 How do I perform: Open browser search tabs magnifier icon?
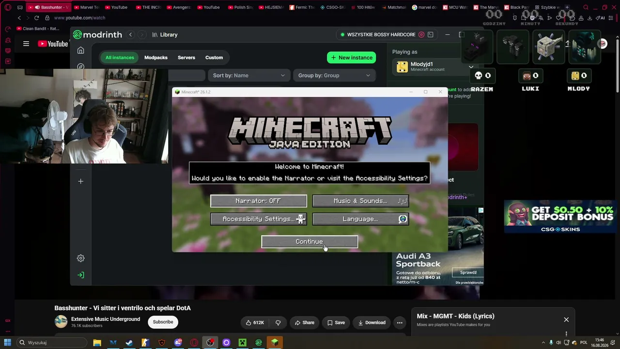point(586,7)
